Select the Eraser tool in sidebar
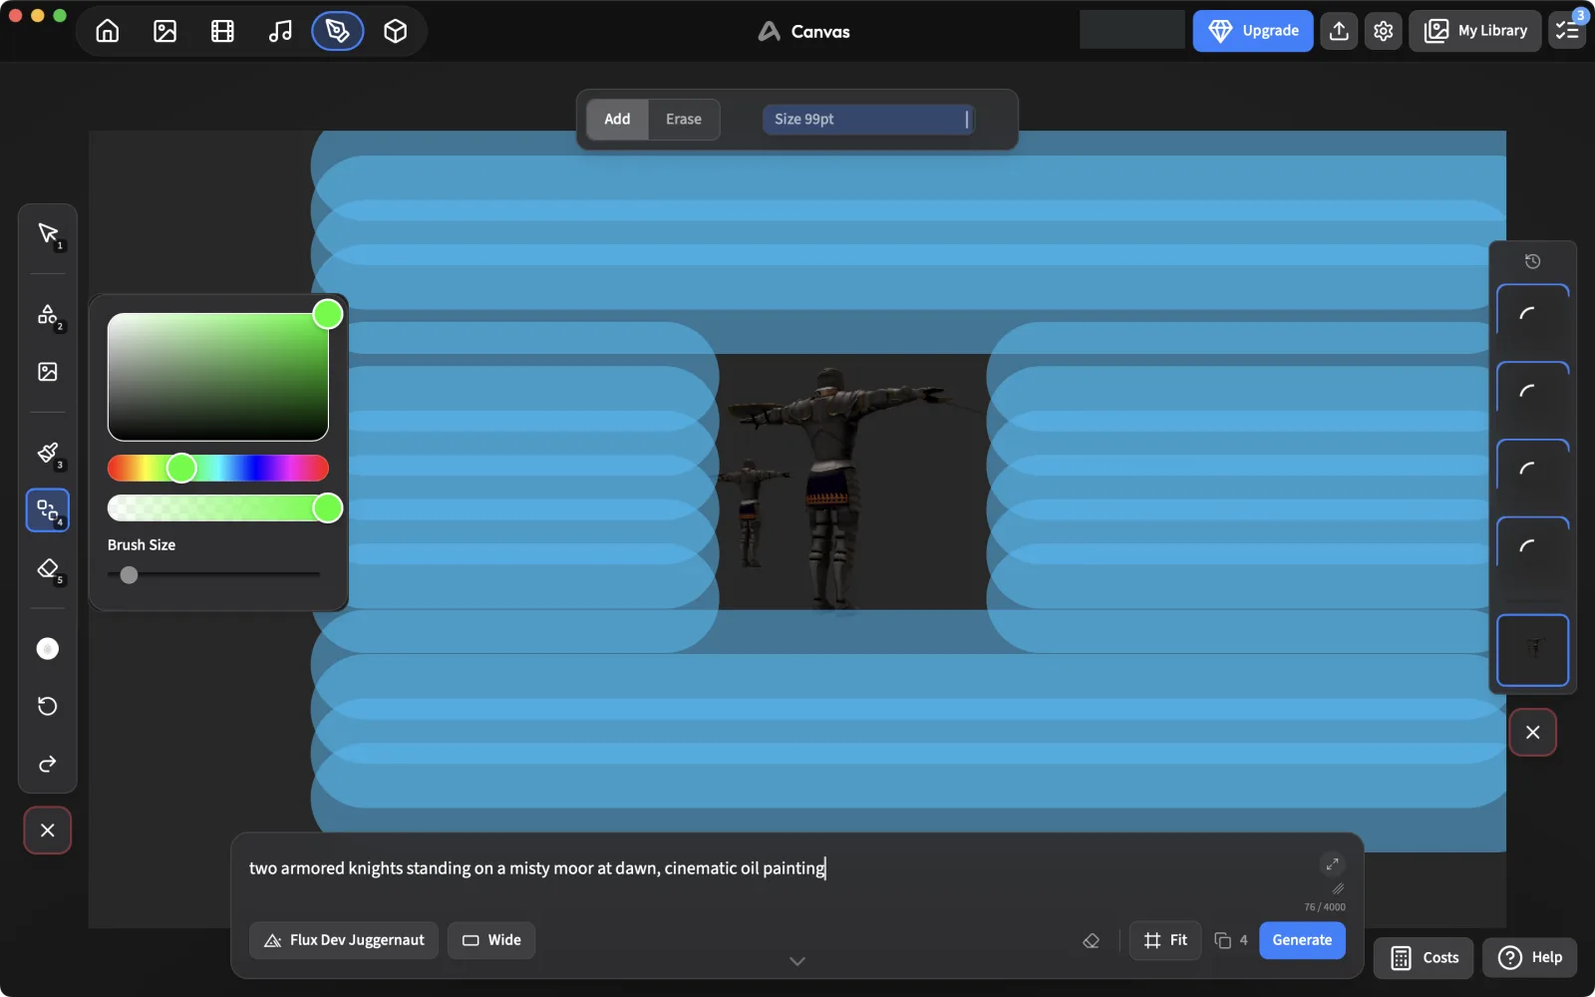The height and width of the screenshot is (997, 1595). 48,568
